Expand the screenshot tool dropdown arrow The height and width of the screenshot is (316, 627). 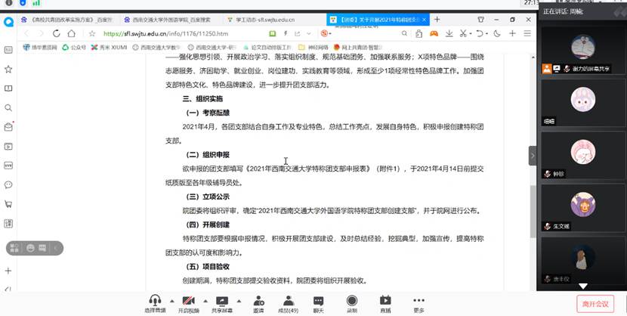[x=470, y=34]
